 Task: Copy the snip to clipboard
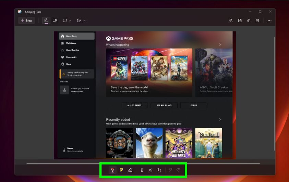pyautogui.click(x=249, y=21)
